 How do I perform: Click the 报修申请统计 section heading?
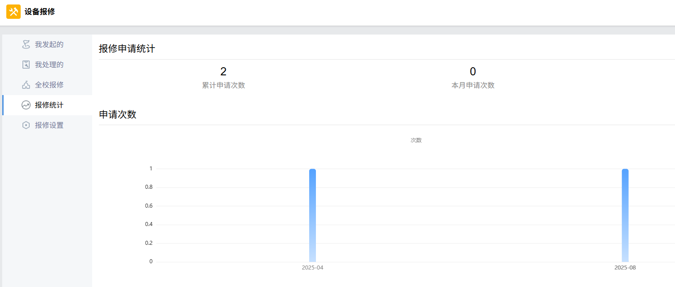[127, 49]
